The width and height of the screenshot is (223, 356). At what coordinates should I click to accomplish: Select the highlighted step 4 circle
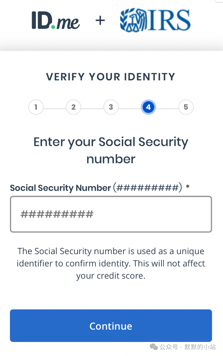click(x=148, y=107)
